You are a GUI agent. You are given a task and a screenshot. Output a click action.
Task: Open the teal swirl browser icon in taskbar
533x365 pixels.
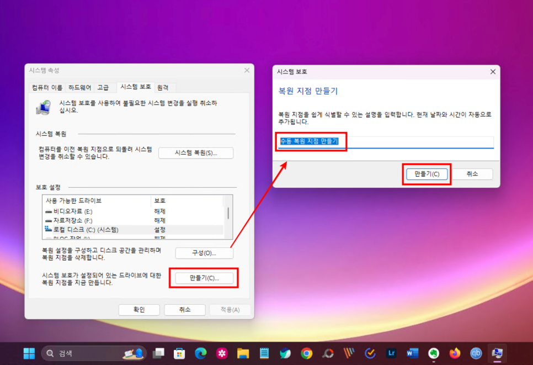[285, 353]
